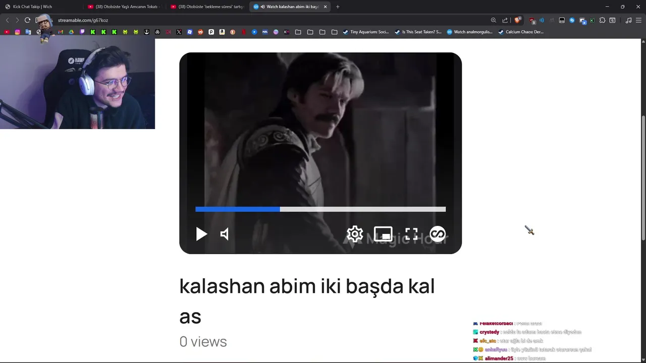Open Brave Shields lion icon
The width and height of the screenshot is (646, 363).
[x=517, y=20]
